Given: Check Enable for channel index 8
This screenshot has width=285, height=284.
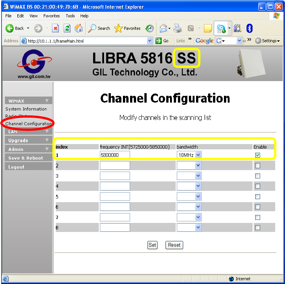Looking at the screenshot, I should point(257,227).
